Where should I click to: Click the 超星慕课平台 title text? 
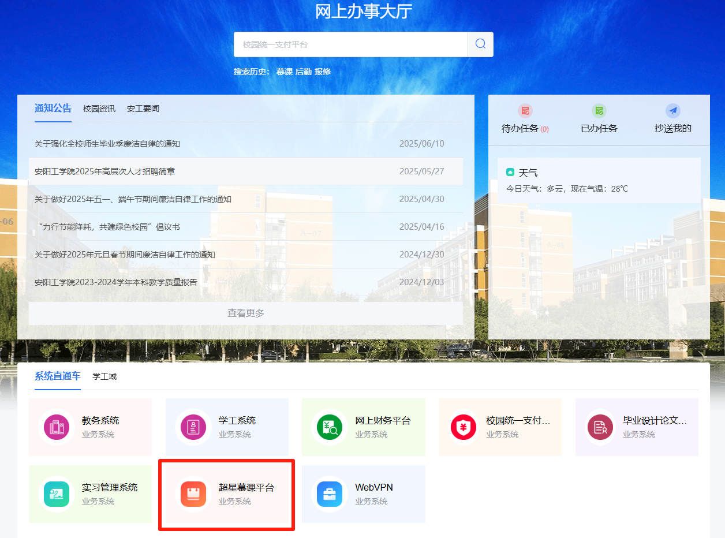(x=246, y=488)
